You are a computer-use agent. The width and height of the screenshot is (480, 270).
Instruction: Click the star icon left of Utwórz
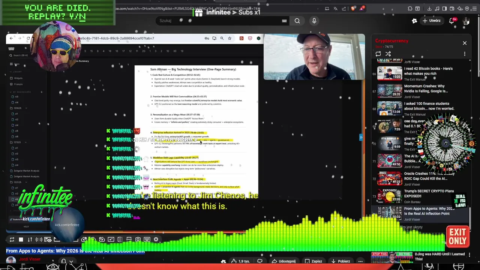[414, 21]
